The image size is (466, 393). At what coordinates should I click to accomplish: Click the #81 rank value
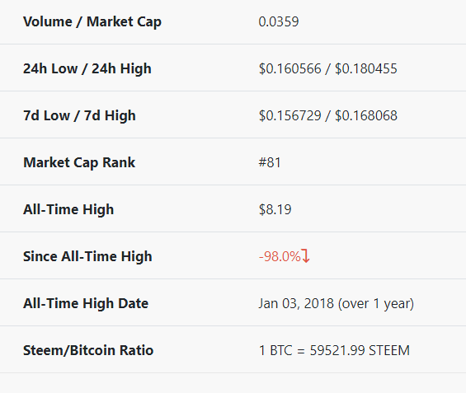(x=270, y=162)
